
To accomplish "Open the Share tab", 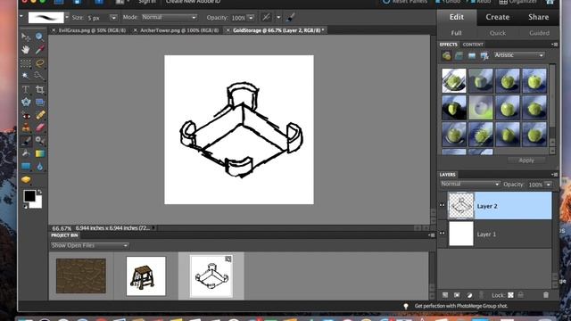I will click(x=539, y=17).
